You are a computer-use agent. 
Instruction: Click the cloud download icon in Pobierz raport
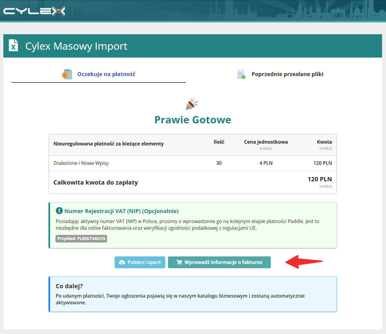(x=122, y=262)
